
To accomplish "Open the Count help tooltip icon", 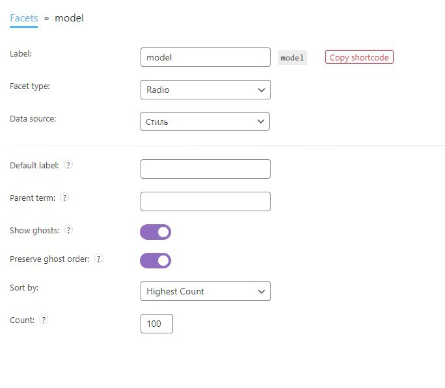I will click(44, 320).
